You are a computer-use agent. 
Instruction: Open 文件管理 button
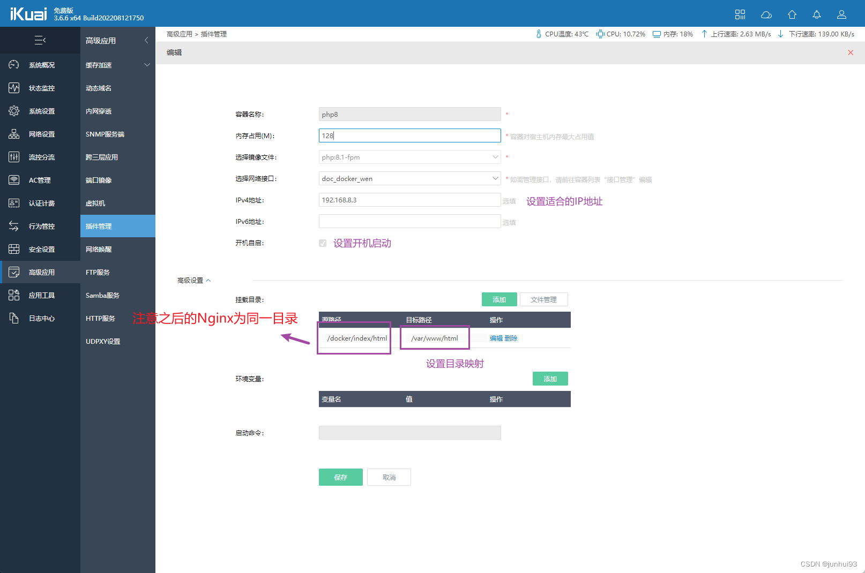coord(544,299)
